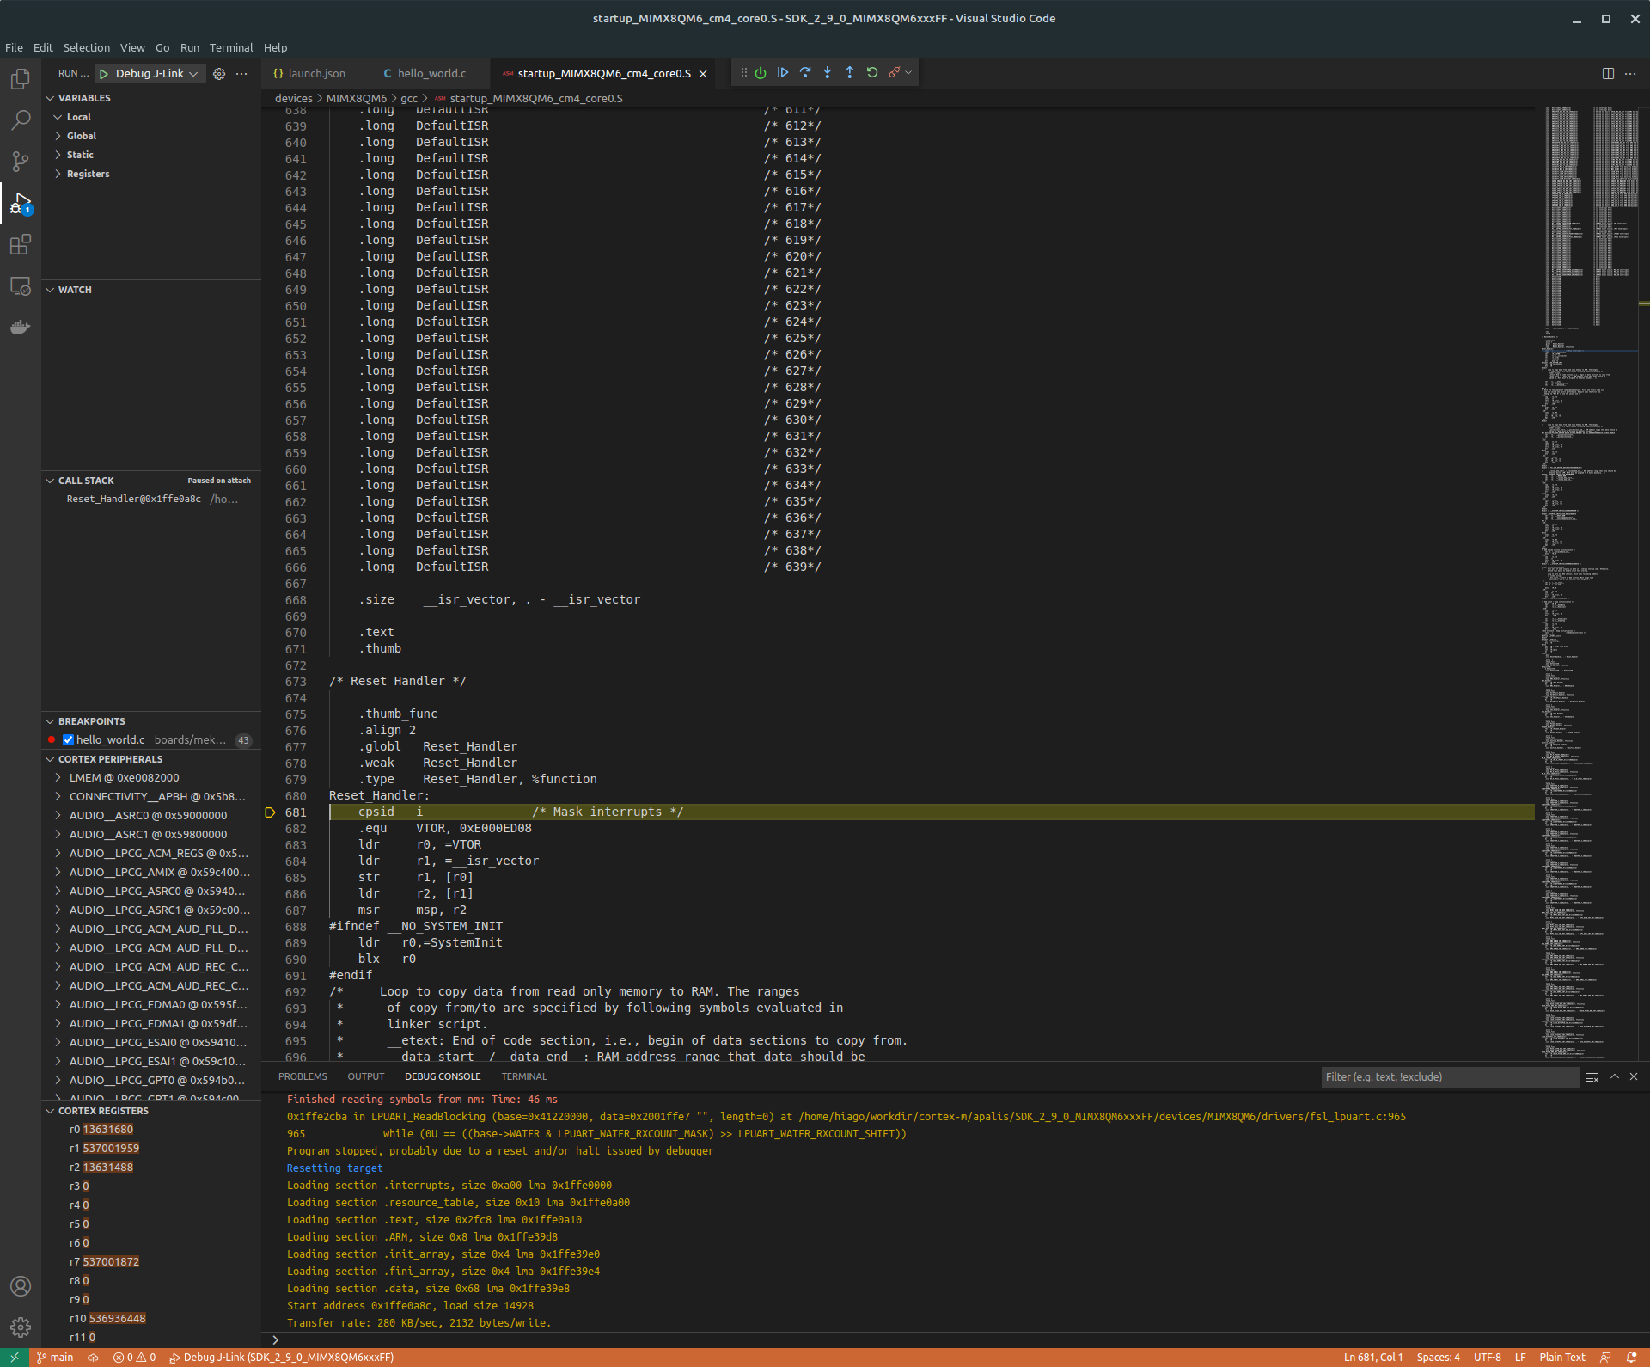Restart the debug session
The height and width of the screenshot is (1367, 1650).
[872, 73]
